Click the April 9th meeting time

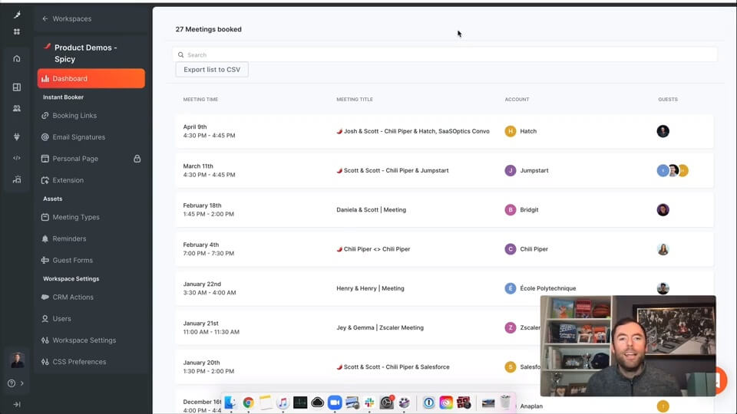(x=209, y=131)
